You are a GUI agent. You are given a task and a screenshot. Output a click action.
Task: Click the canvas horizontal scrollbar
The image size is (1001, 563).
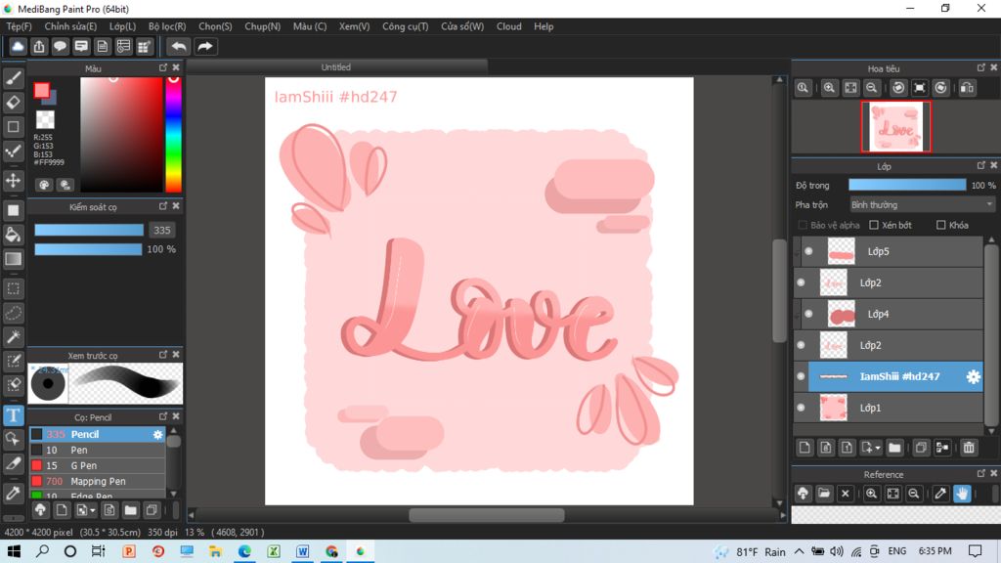tap(487, 515)
